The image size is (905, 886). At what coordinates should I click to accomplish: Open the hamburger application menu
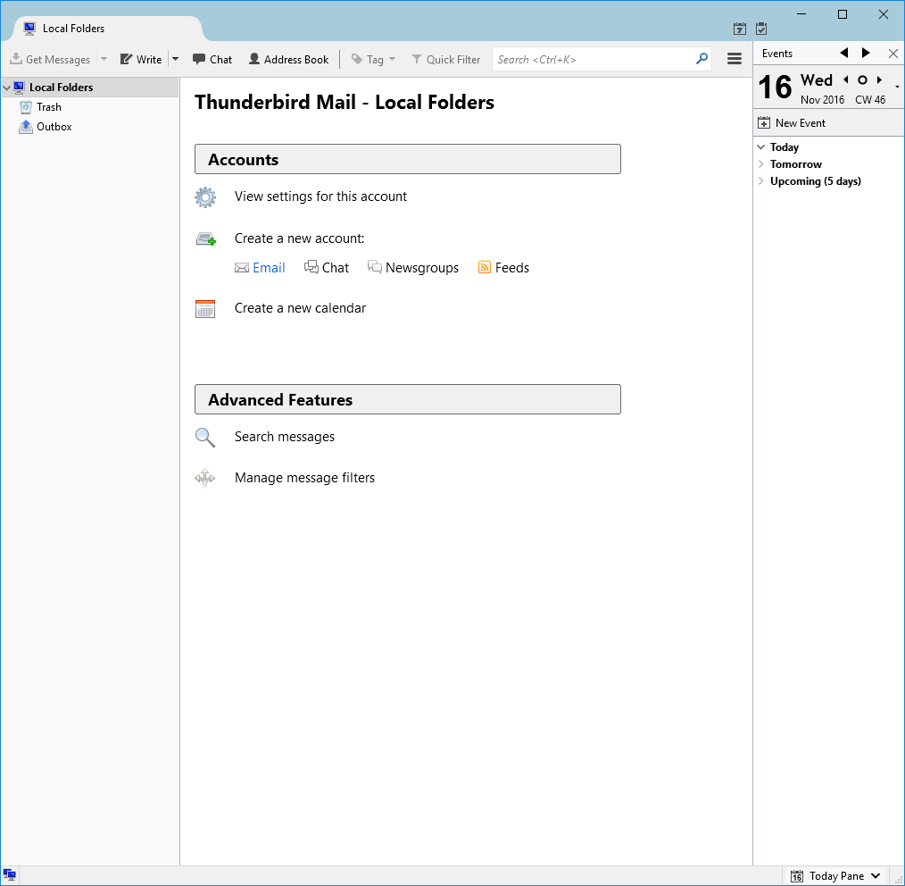[x=735, y=59]
